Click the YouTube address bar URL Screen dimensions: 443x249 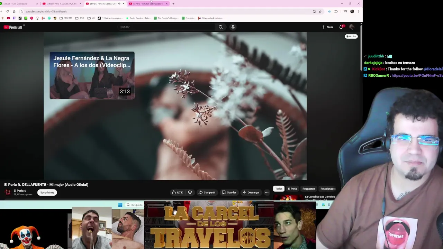(46, 11)
